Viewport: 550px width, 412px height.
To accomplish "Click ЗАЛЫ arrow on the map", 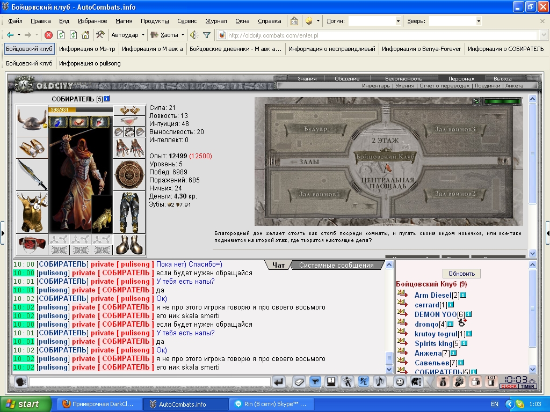I will pyautogui.click(x=305, y=162).
